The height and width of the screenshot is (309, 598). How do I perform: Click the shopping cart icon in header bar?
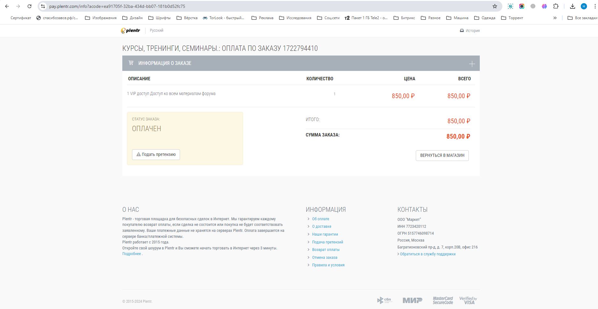[131, 63]
